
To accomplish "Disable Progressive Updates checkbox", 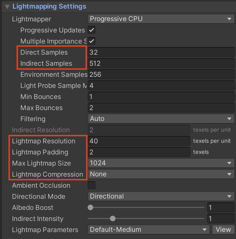I will [x=92, y=30].
